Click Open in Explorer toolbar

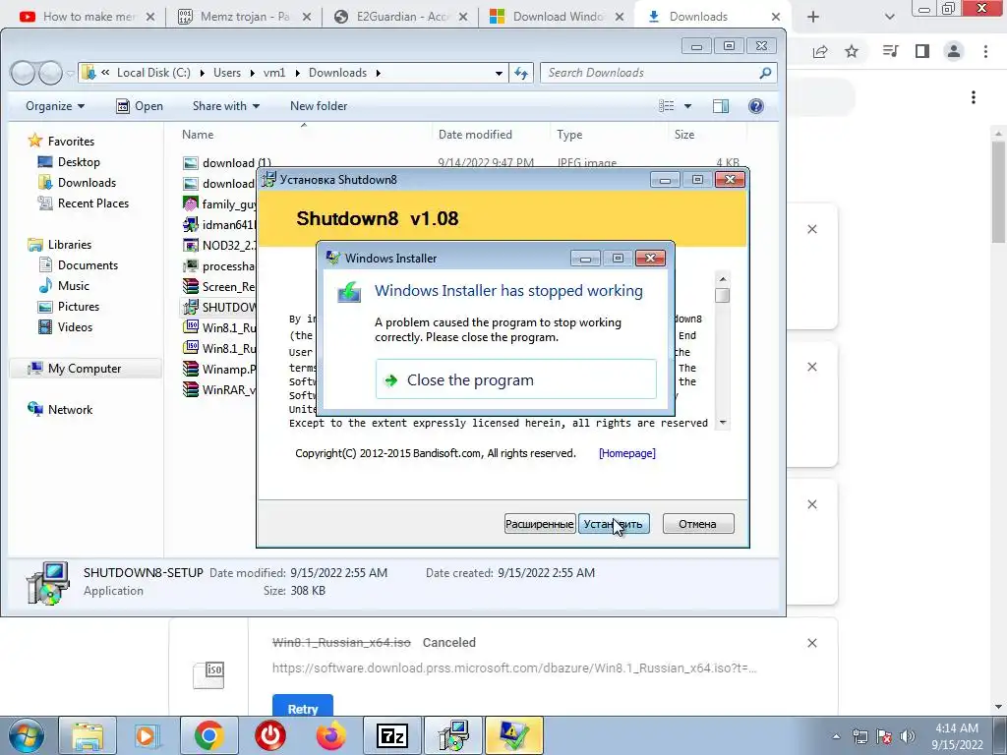[x=140, y=106]
